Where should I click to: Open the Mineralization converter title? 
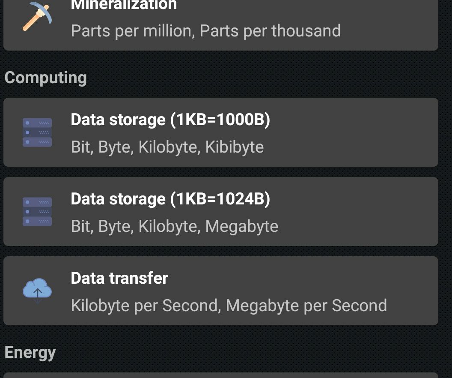124,5
